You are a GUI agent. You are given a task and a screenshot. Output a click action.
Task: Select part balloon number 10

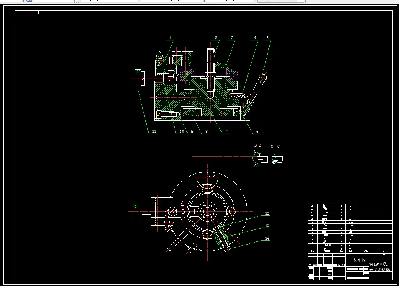[x=182, y=132]
